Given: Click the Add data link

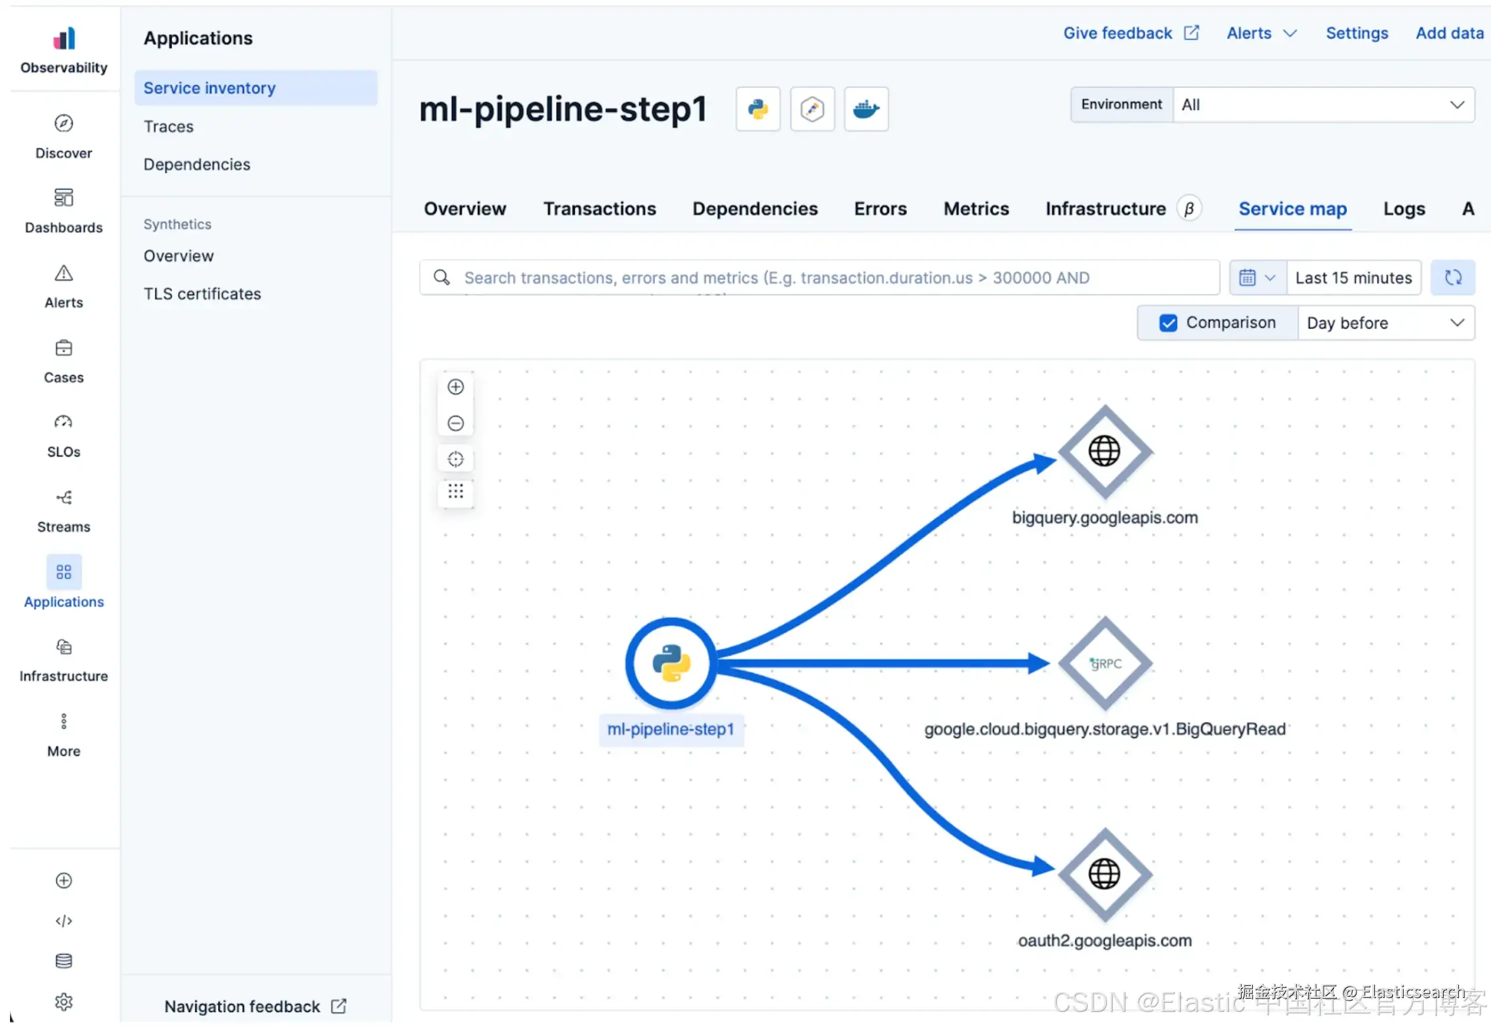Looking at the screenshot, I should (x=1449, y=33).
